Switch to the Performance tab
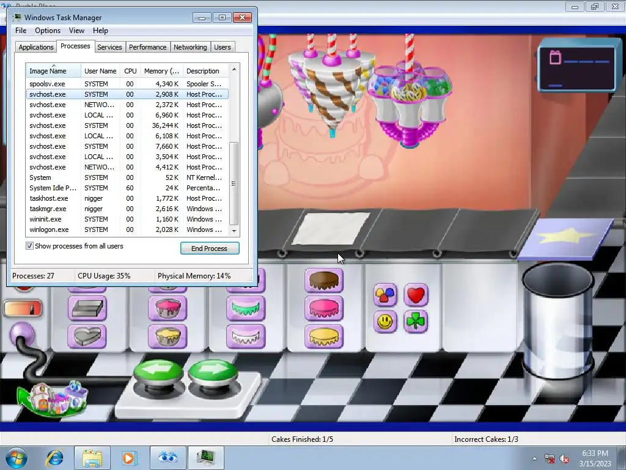This screenshot has width=626, height=470. pos(147,47)
